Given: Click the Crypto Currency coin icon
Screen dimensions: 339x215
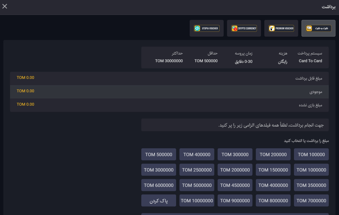Looking at the screenshot, I should click(x=234, y=28).
